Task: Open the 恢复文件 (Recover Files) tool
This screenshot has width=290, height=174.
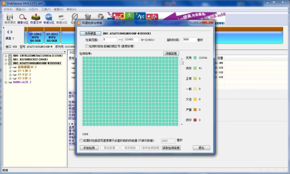Action: tap(36, 18)
